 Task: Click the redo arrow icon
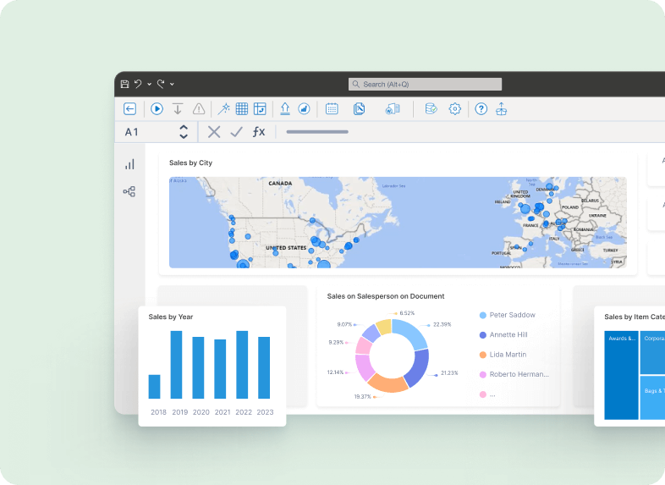(161, 84)
